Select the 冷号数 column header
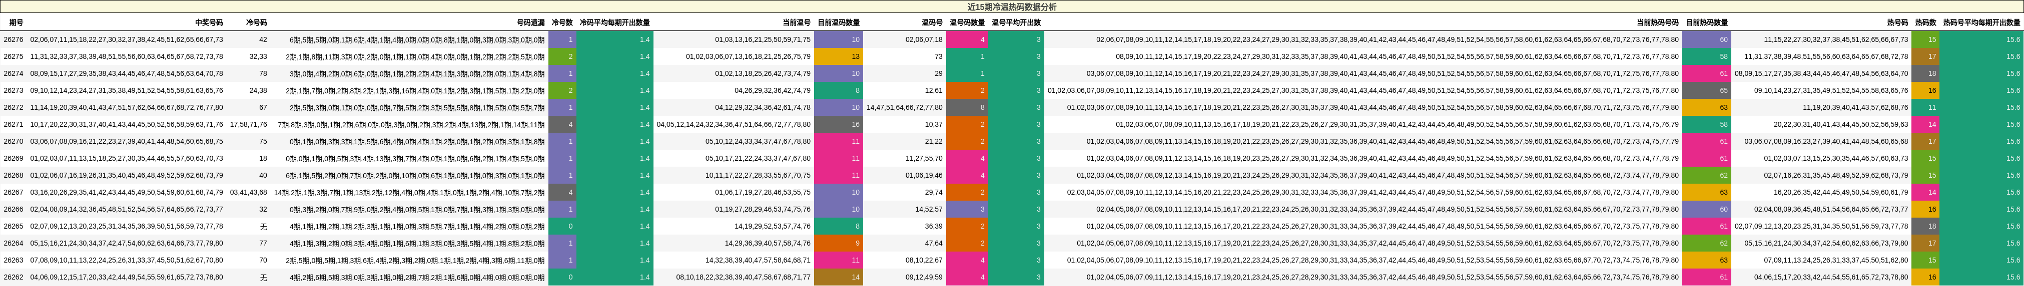2024x286 pixels. (x=562, y=23)
